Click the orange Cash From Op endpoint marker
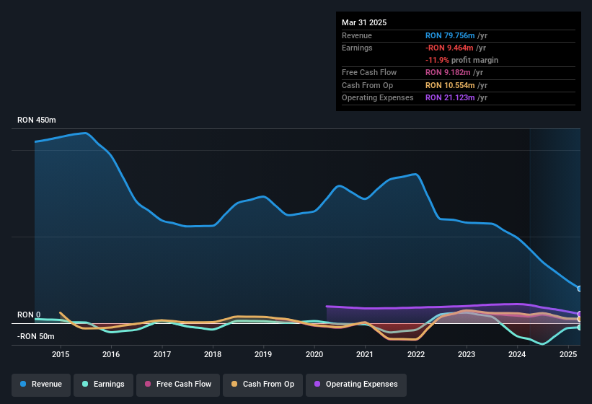Viewport: 592px width, 404px height. (x=580, y=320)
